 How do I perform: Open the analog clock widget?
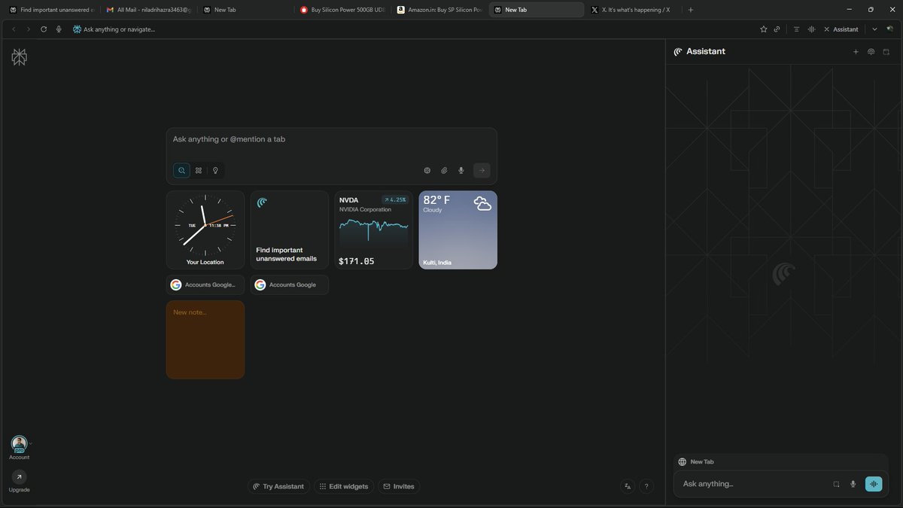[205, 230]
